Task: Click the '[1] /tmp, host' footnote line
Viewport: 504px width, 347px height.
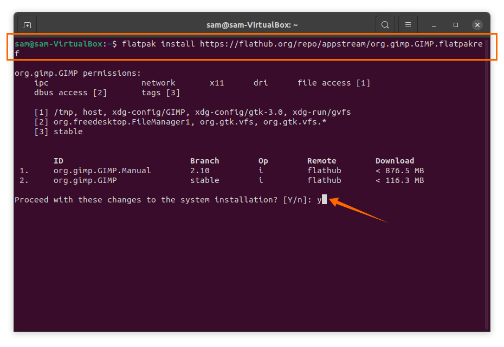Action: click(x=192, y=112)
